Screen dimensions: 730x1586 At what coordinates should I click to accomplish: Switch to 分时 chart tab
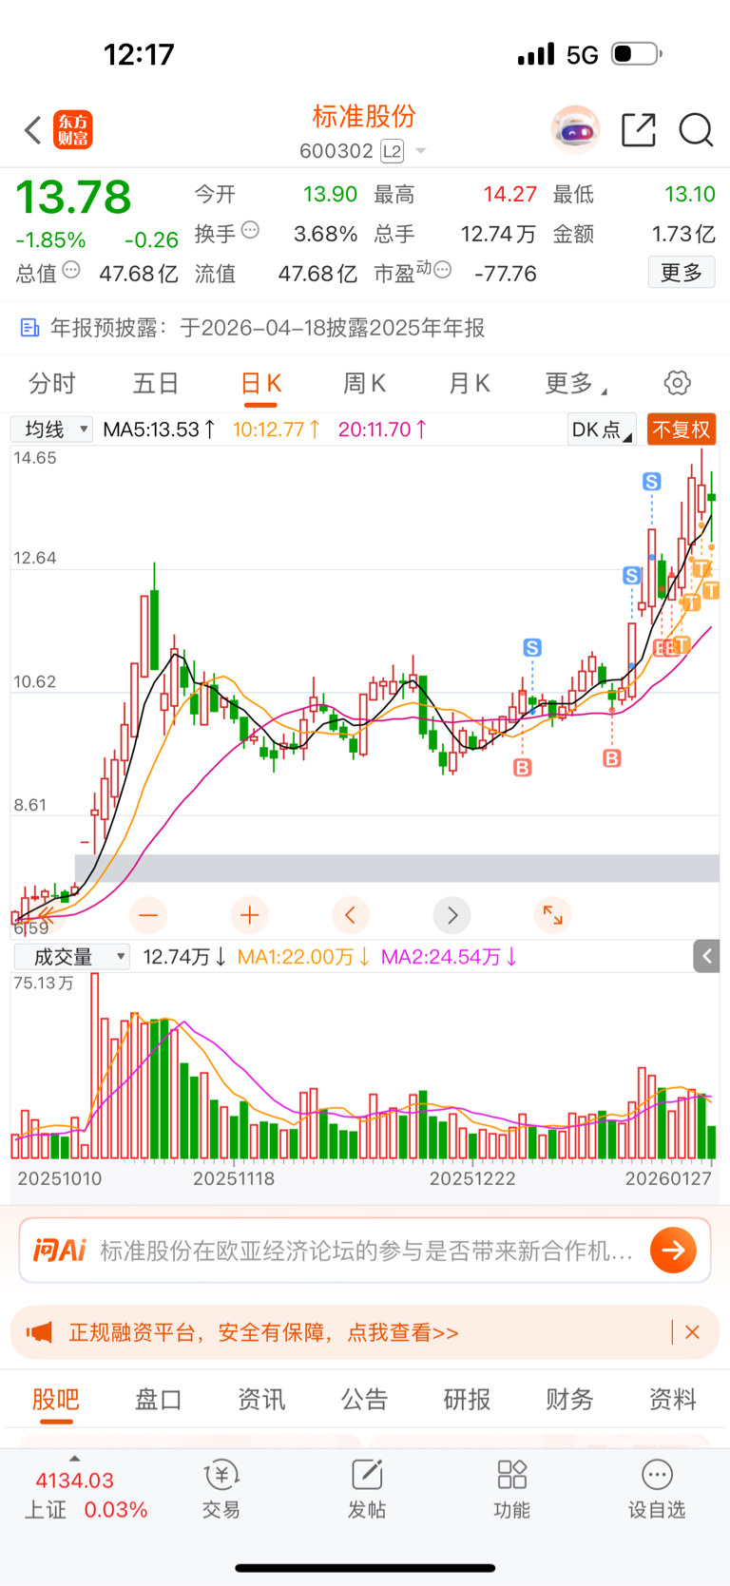pyautogui.click(x=52, y=383)
